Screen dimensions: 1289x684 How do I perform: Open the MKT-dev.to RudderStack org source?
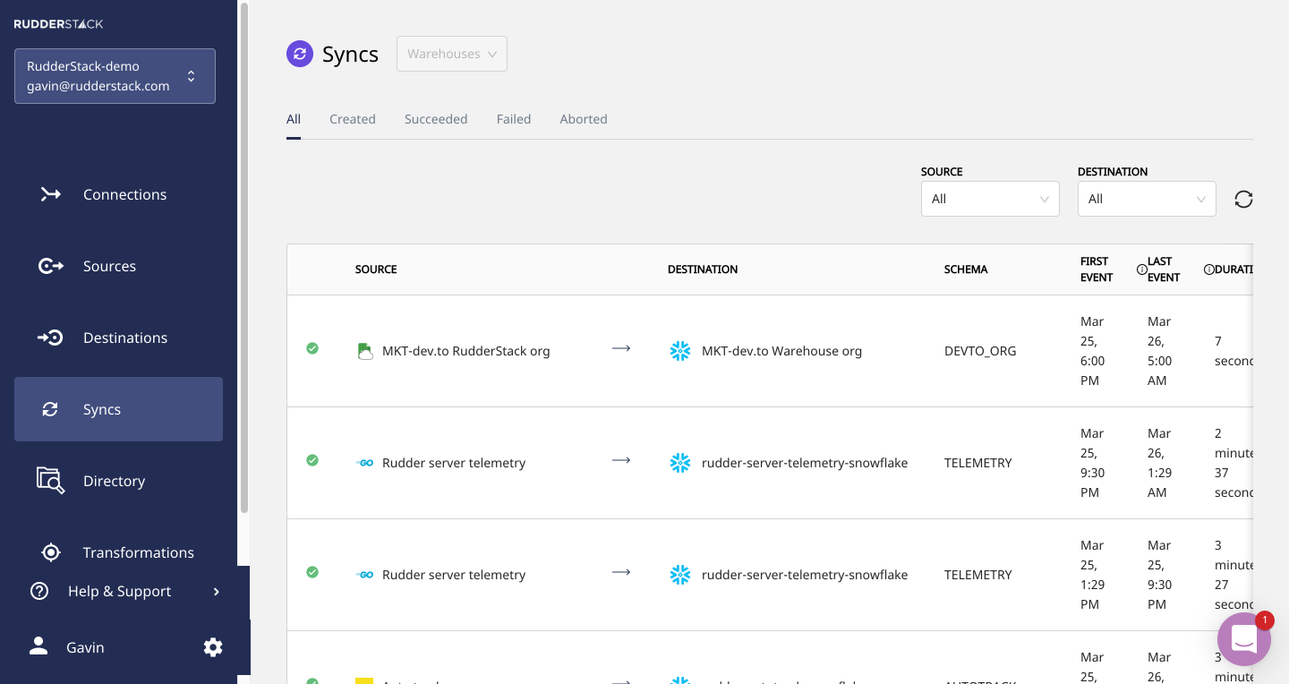[x=465, y=351]
